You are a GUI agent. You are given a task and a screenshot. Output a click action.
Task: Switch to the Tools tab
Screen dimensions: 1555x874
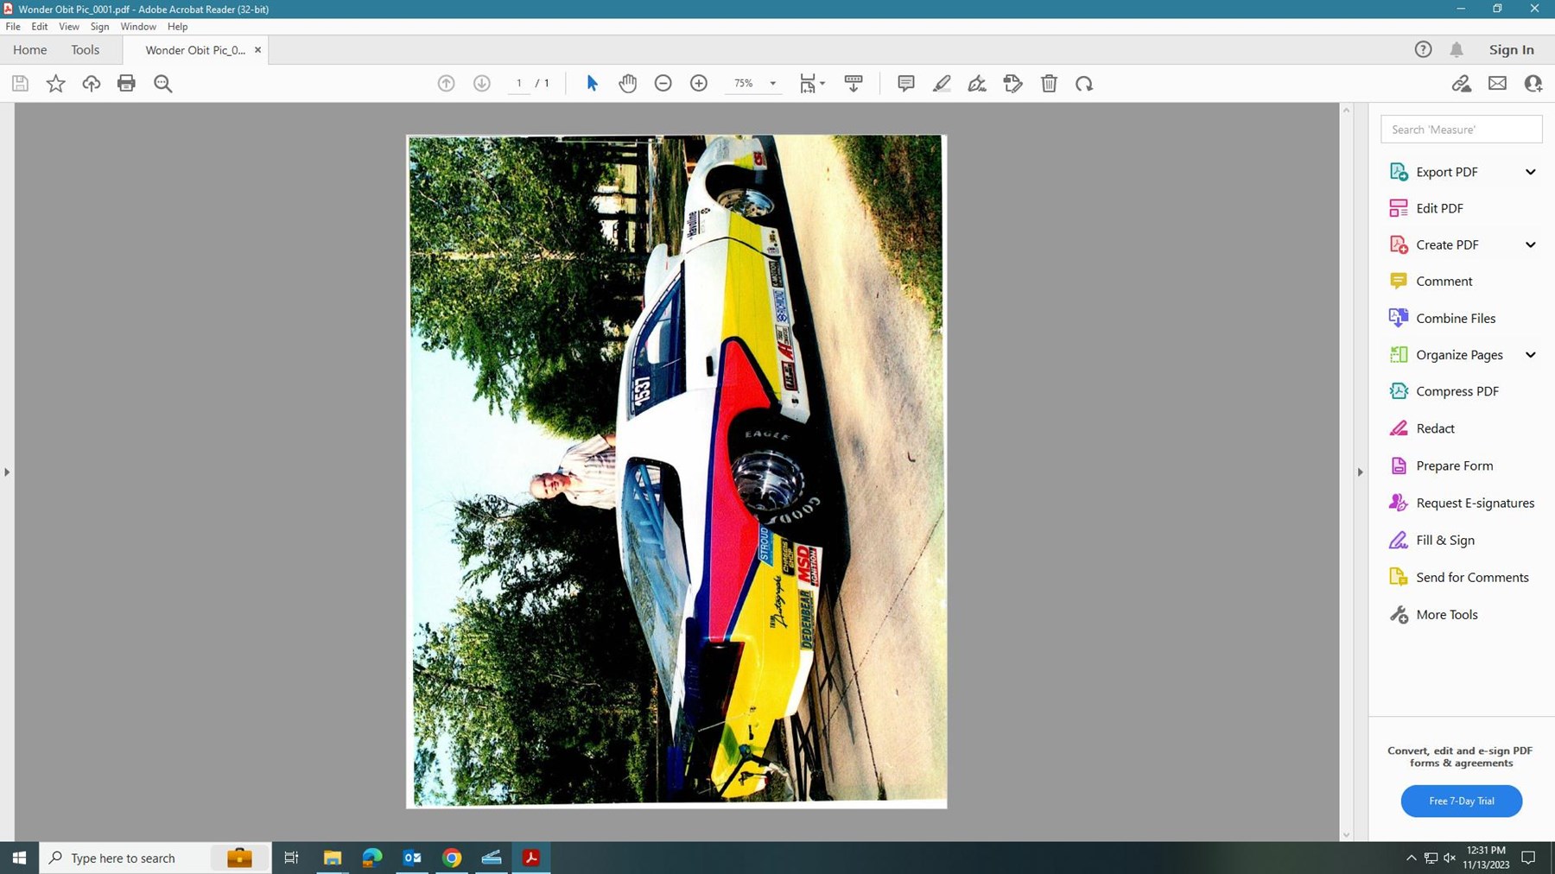(x=85, y=50)
